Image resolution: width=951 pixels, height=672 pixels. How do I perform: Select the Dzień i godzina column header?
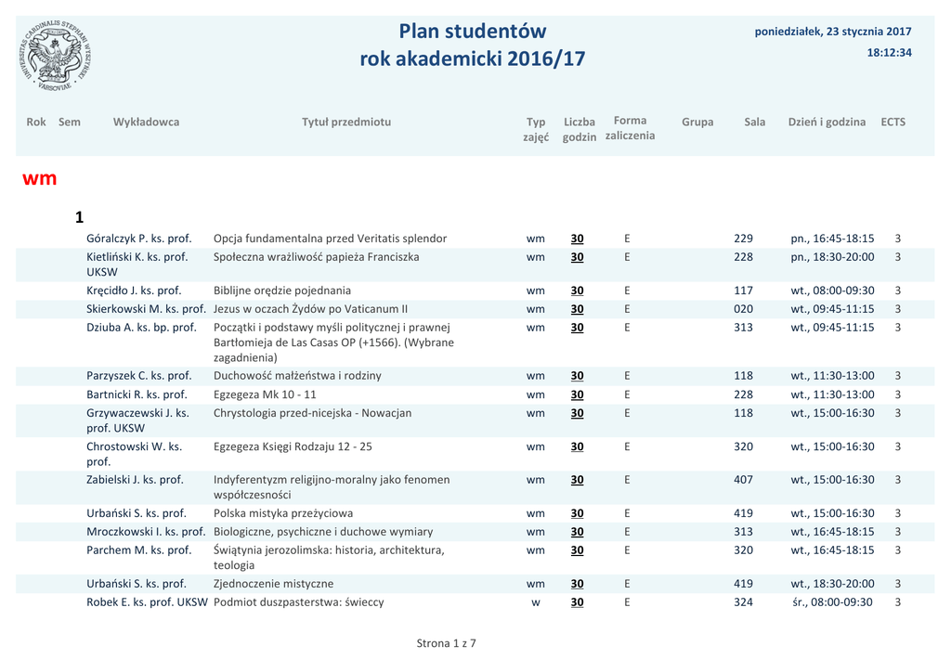pos(827,122)
